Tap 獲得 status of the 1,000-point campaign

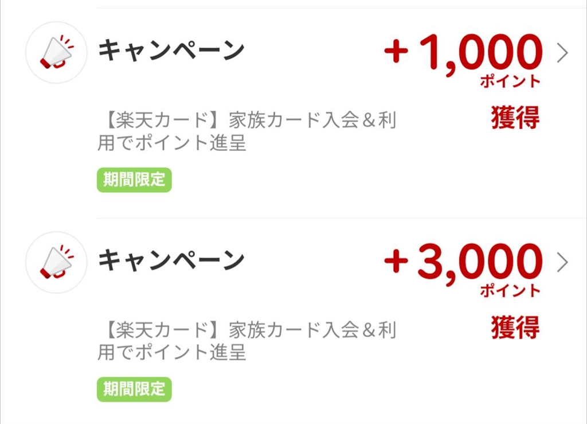pos(515,118)
